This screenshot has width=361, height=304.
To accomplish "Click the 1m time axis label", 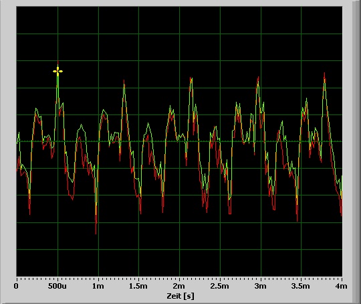I will click(98, 286).
